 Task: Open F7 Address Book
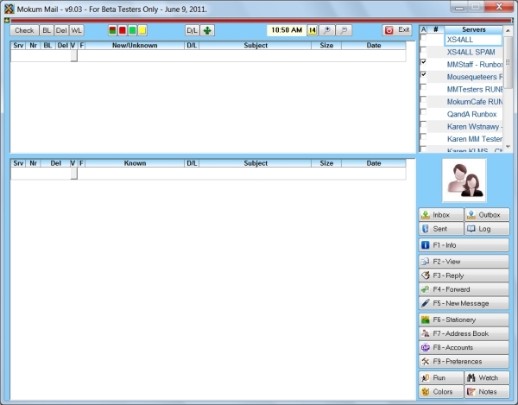coord(463,333)
